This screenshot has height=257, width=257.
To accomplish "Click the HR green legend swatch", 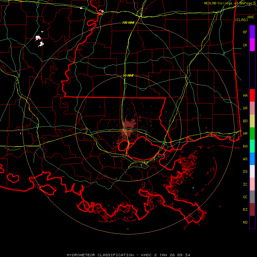I will pyautogui.click(x=252, y=133).
